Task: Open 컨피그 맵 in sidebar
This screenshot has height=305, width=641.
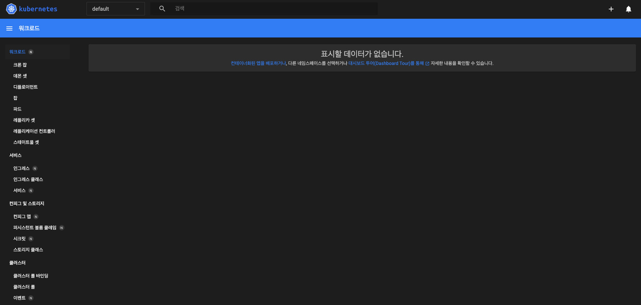Action: coord(22,217)
